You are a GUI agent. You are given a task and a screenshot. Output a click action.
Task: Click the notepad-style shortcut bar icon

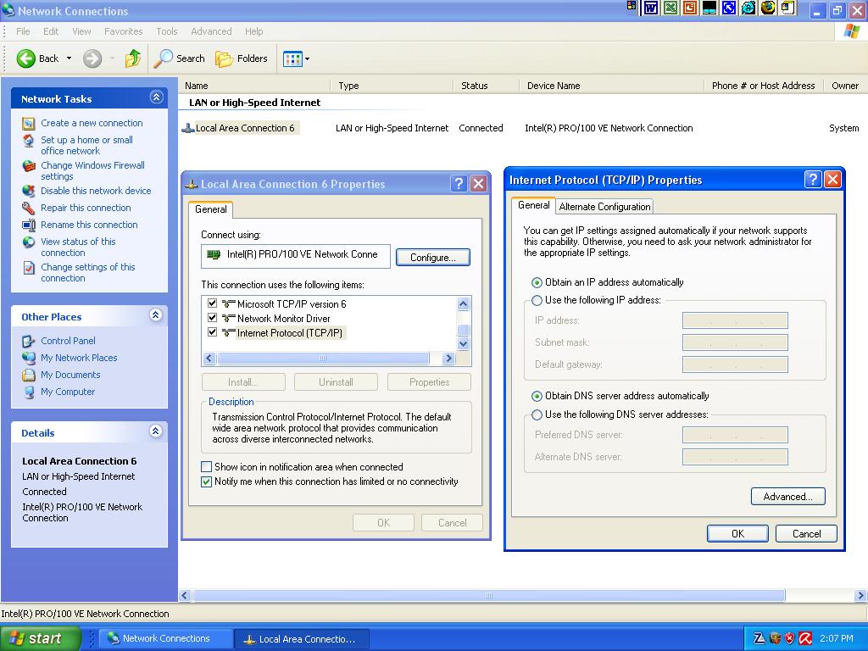click(787, 8)
